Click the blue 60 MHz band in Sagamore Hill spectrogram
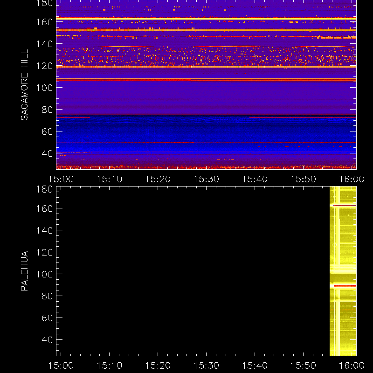Viewport: 373px width, 373px height. [x=206, y=134]
